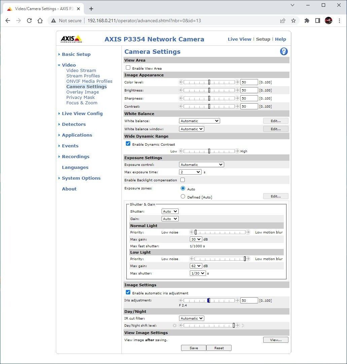Check Enable Backlight compensation

182,180
